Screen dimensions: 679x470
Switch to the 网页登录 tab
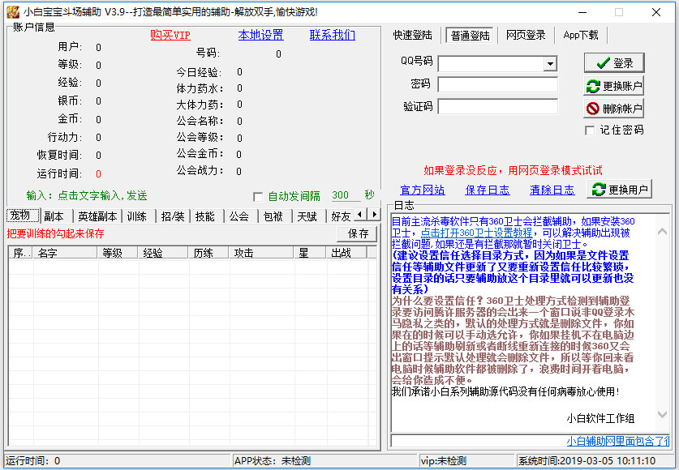point(526,36)
